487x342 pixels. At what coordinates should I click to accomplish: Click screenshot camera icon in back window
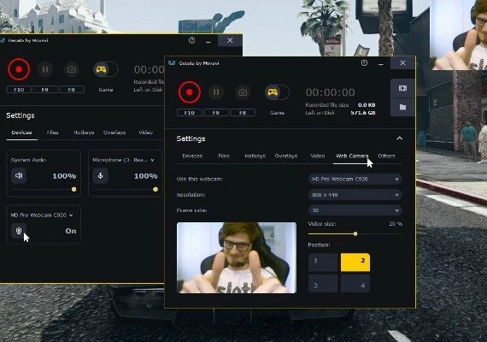click(x=72, y=69)
